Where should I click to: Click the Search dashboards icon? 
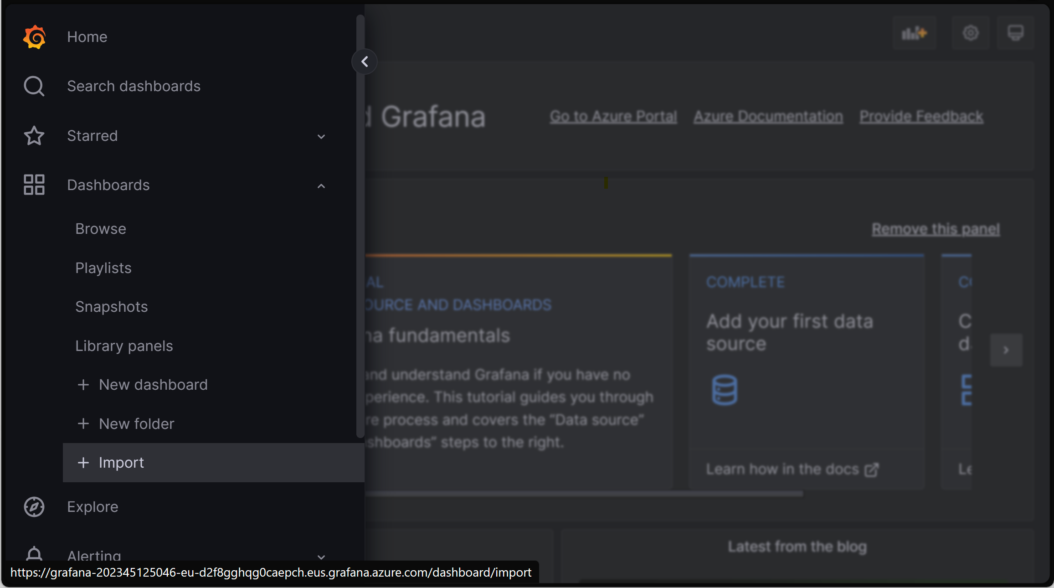tap(34, 86)
